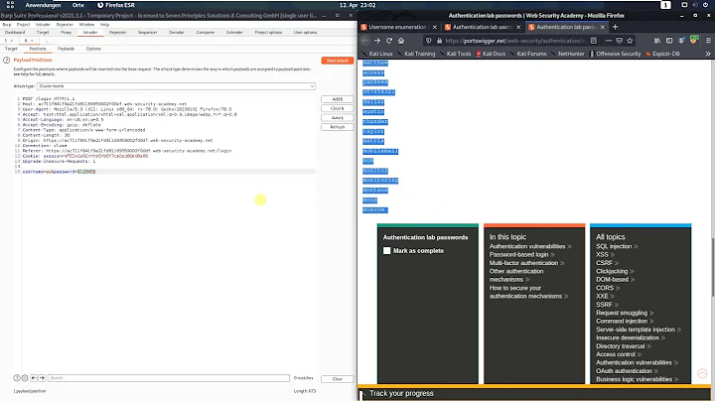
Task: Open page actions three-dot menu
Action: (609, 41)
